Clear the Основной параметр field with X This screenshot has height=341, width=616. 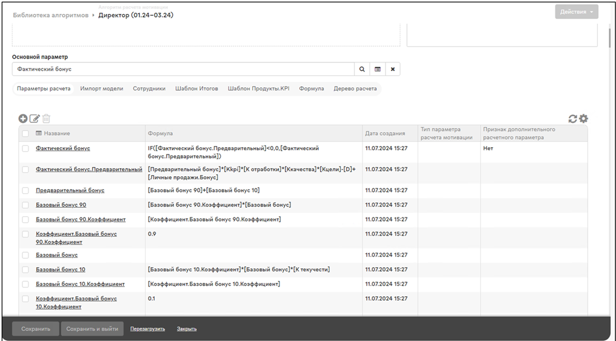pos(392,70)
